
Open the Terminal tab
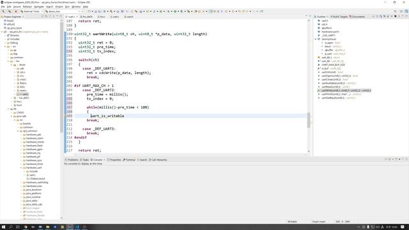(129, 160)
